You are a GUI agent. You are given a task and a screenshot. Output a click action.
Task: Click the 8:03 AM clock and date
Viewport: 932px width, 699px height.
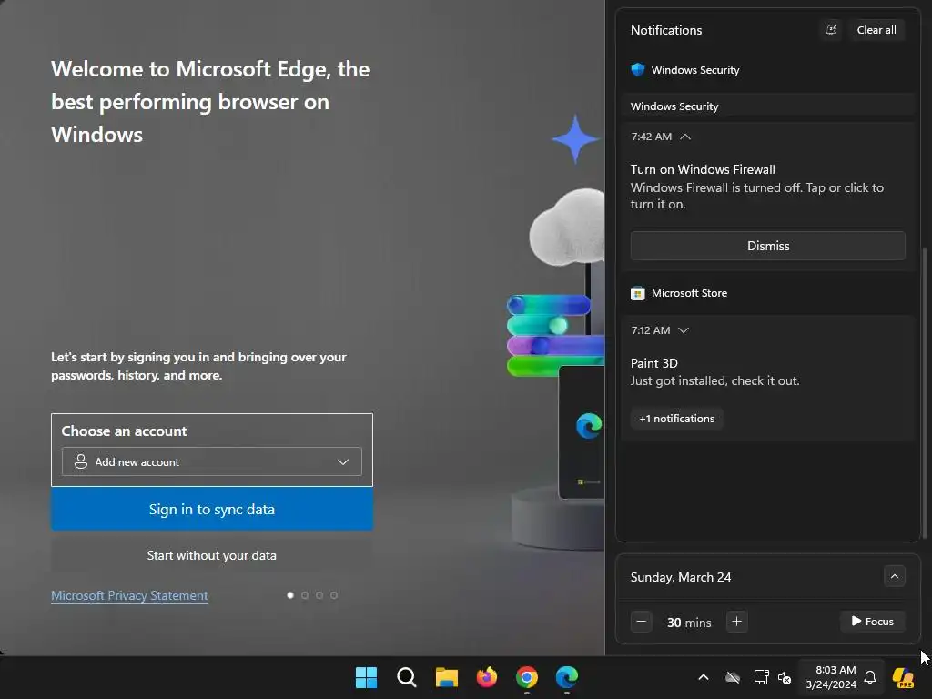pyautogui.click(x=832, y=677)
